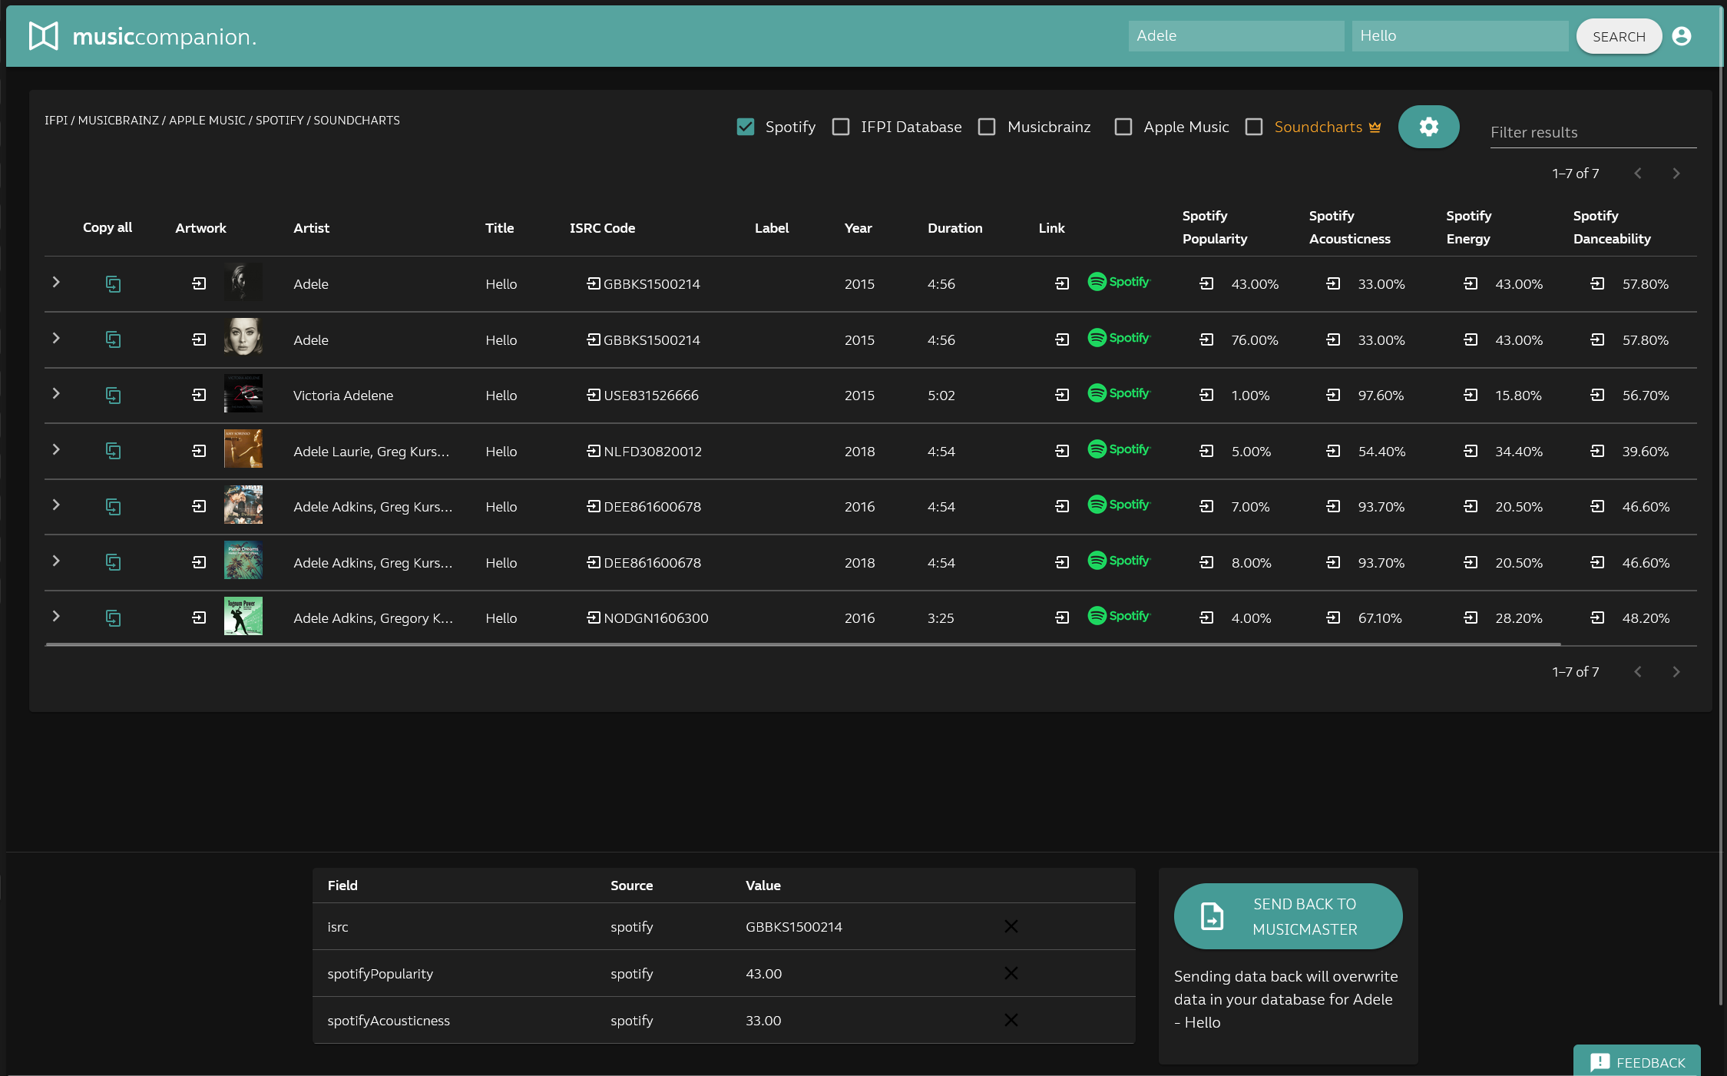Image resolution: width=1727 pixels, height=1076 pixels.
Task: Sort by the Year column header
Action: (858, 228)
